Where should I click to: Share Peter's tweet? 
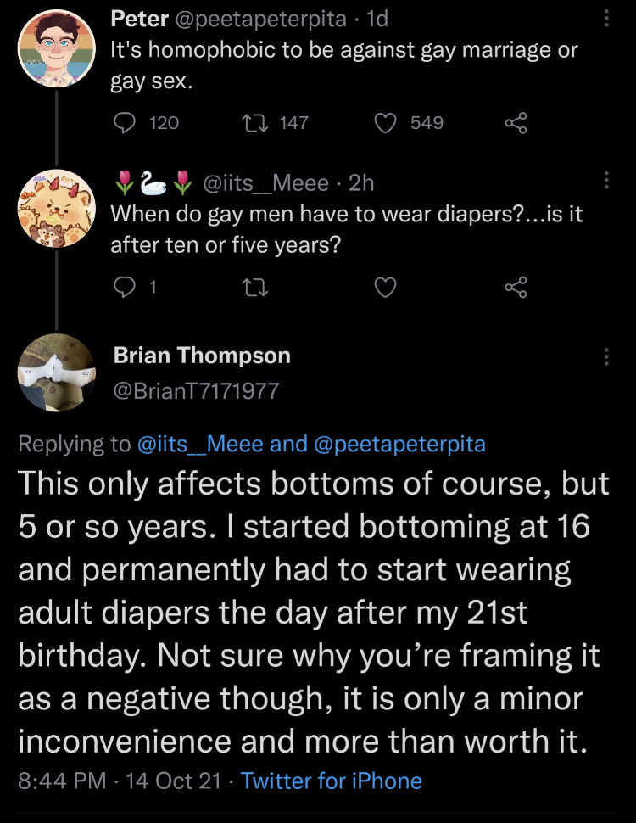tap(516, 123)
